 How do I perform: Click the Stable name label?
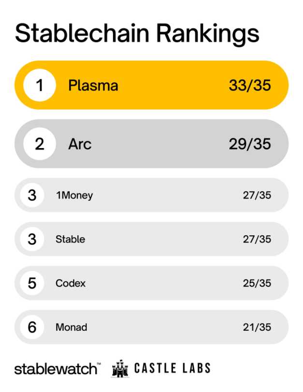coord(71,239)
